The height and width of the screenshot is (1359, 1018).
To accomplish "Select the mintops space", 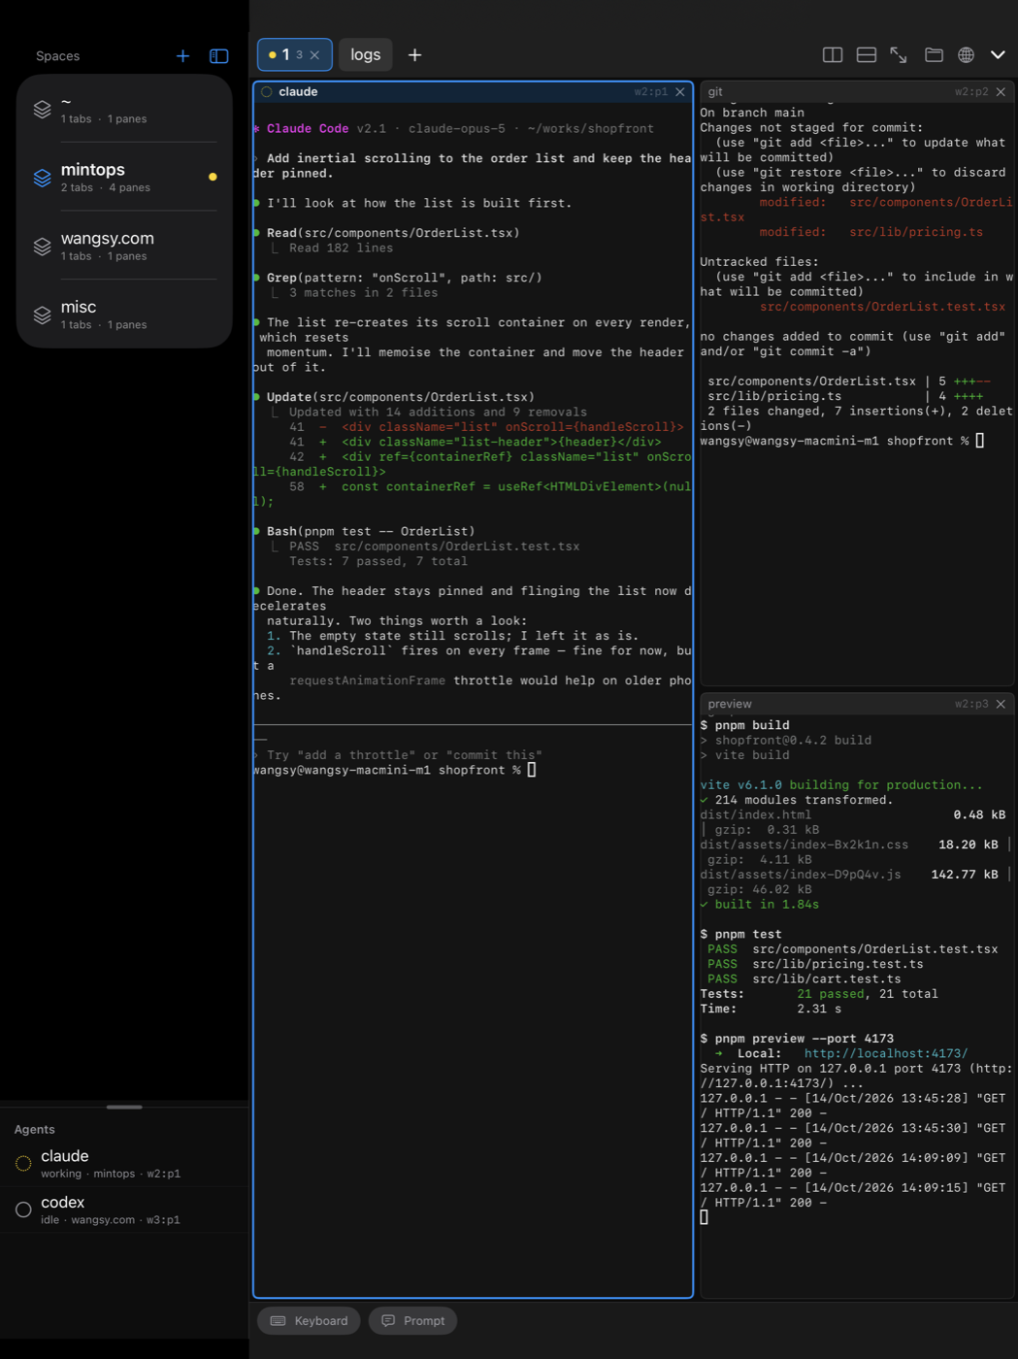I will click(x=124, y=177).
